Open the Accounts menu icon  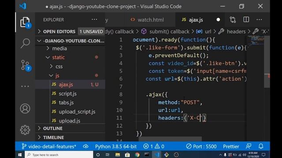tap(25, 108)
